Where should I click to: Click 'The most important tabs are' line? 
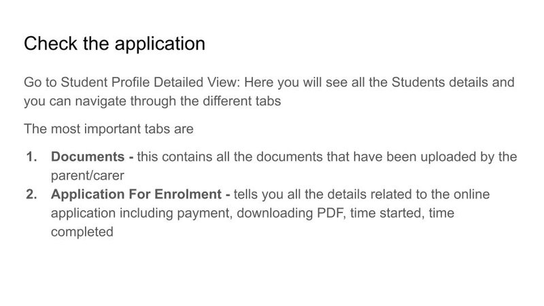[x=109, y=128]
